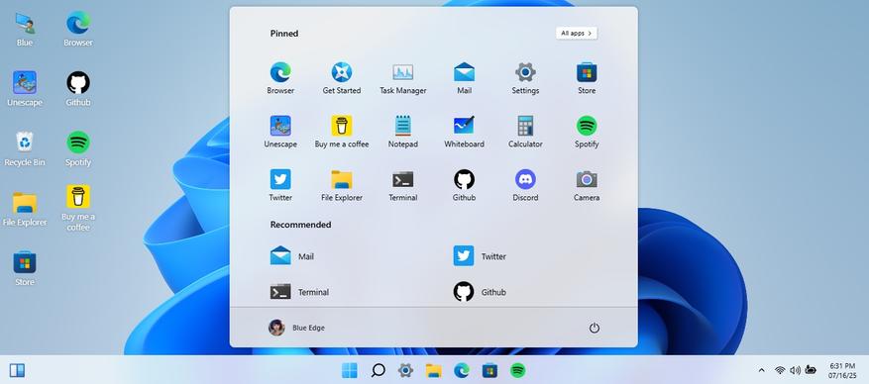Open Buy me a coffee in Pinned
The image size is (869, 384).
point(342,132)
